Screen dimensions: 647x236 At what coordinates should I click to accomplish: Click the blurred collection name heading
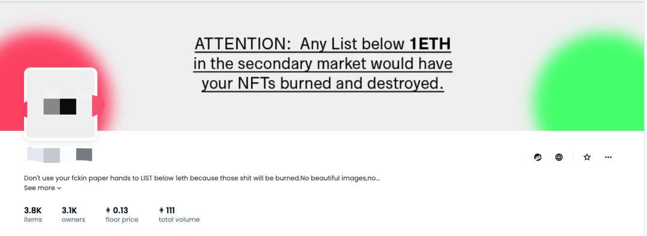(59, 155)
